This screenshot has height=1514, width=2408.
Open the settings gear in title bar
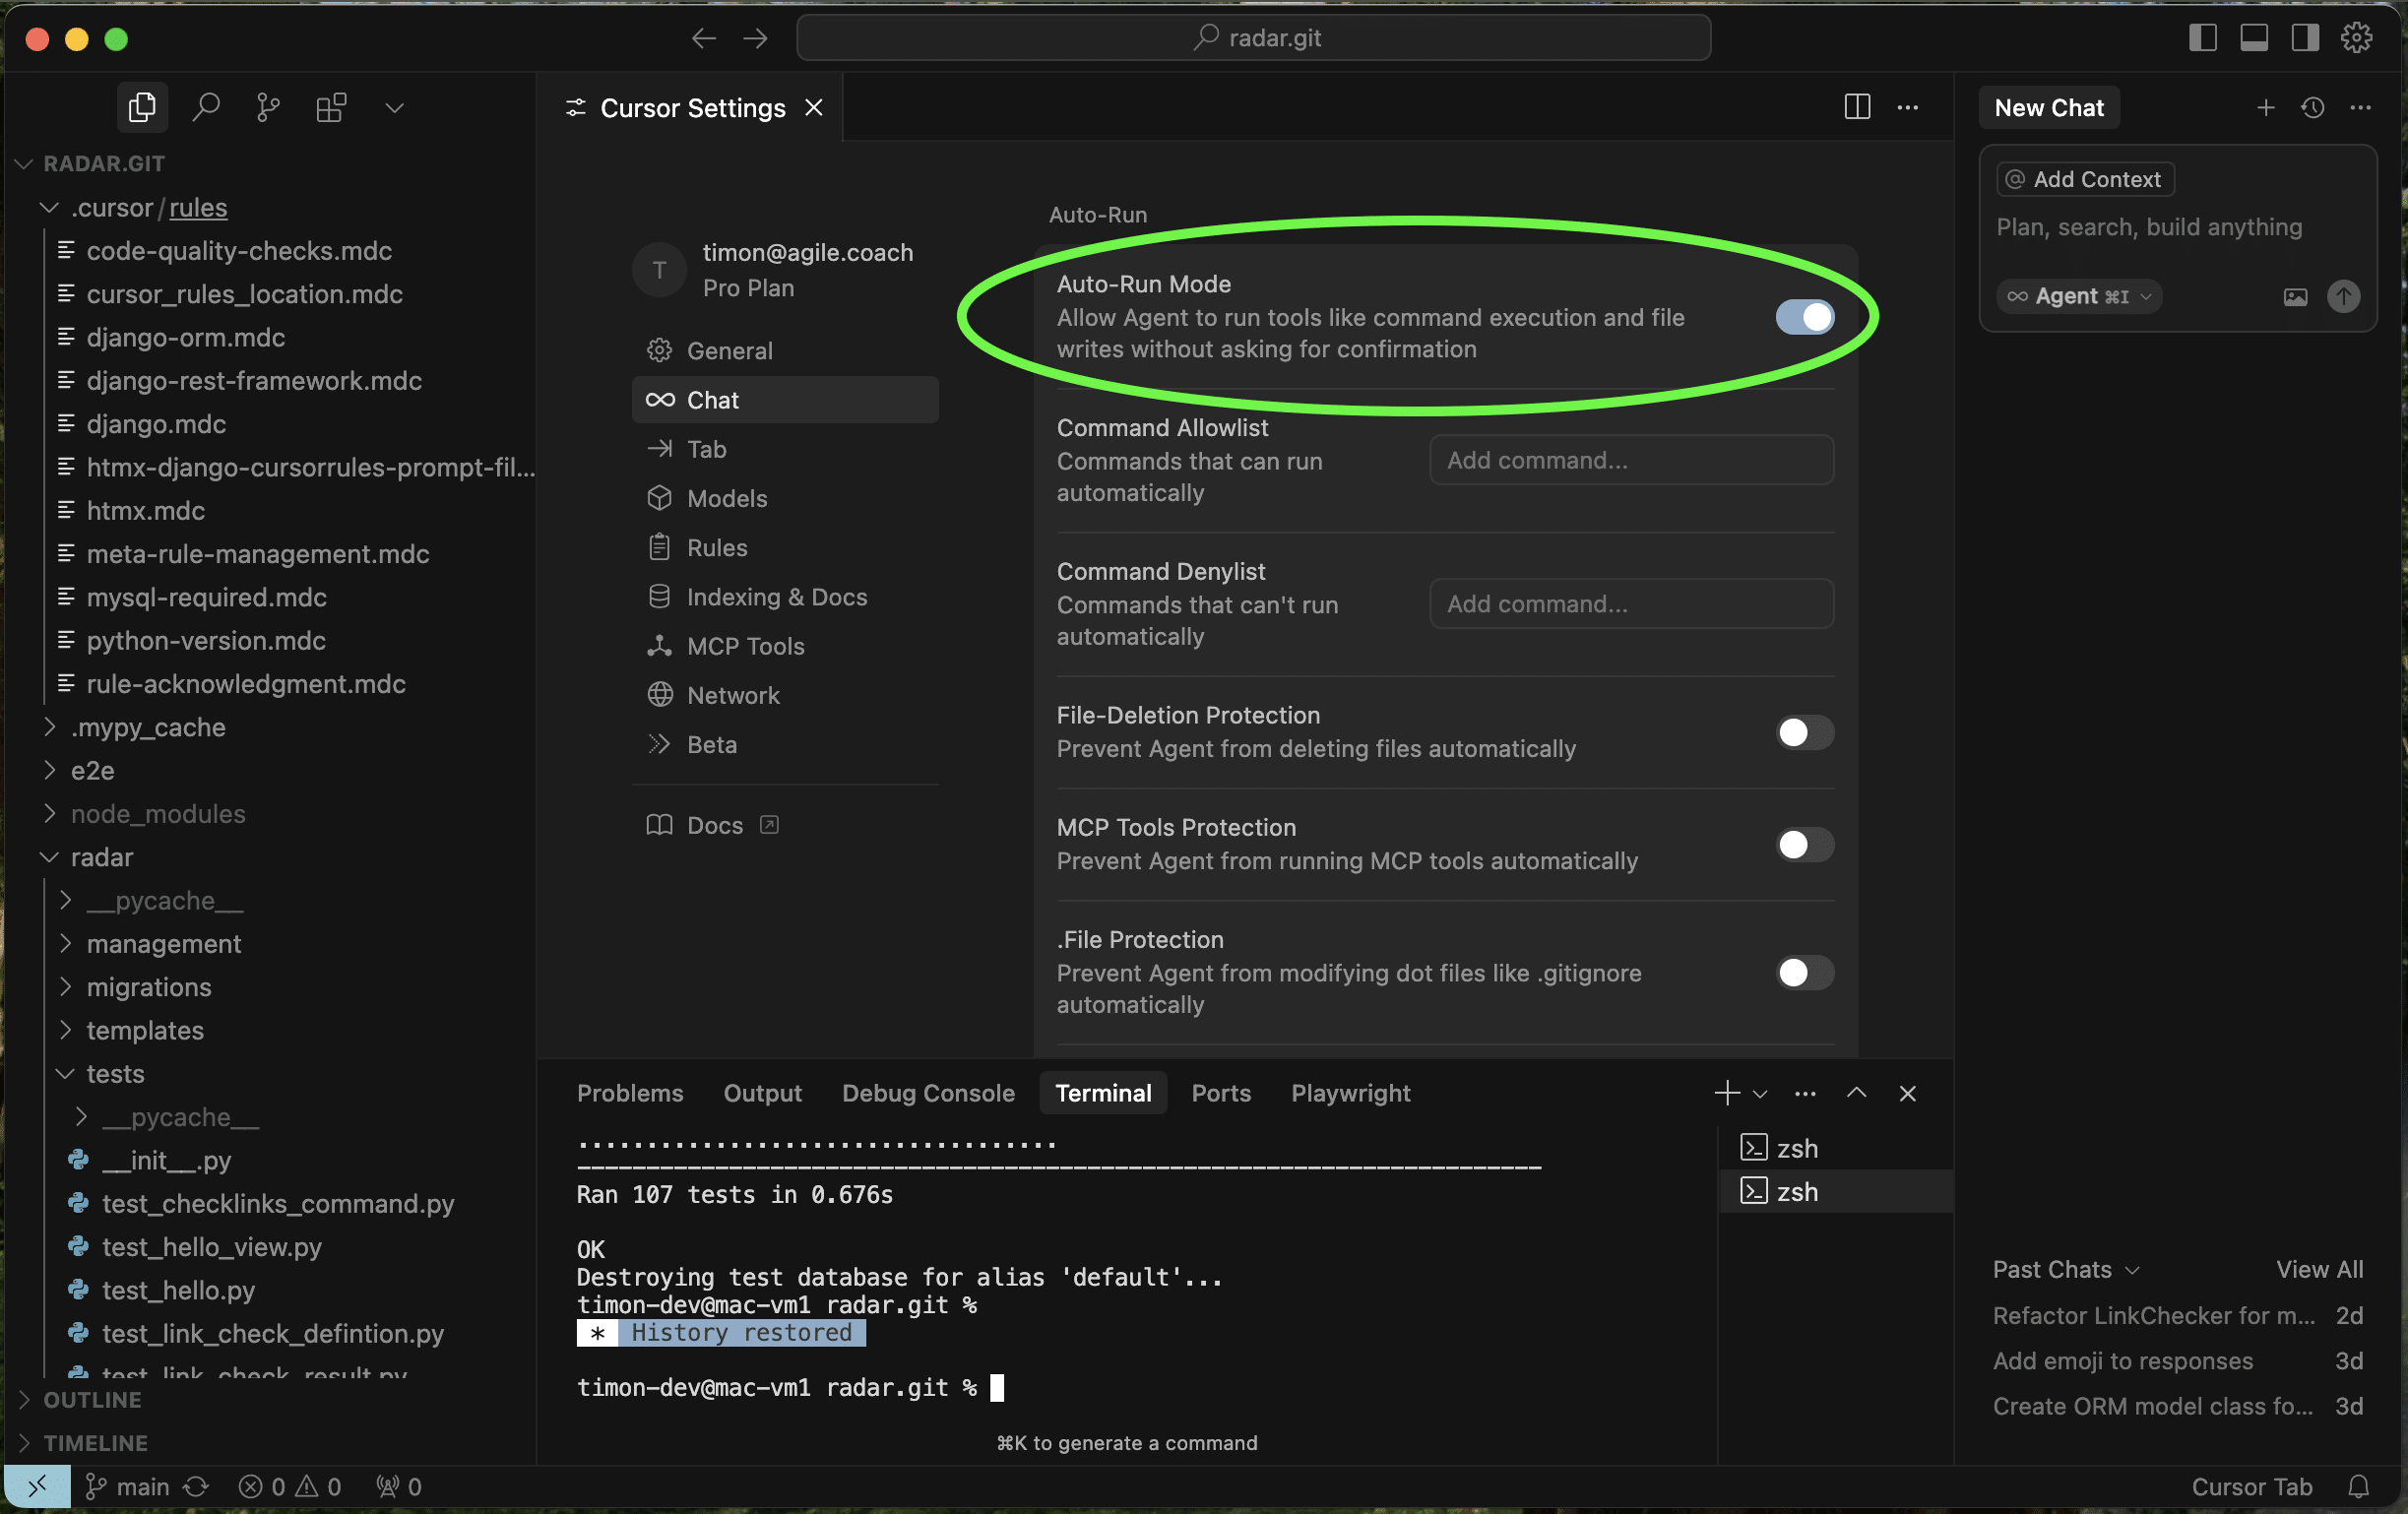coord(2356,38)
